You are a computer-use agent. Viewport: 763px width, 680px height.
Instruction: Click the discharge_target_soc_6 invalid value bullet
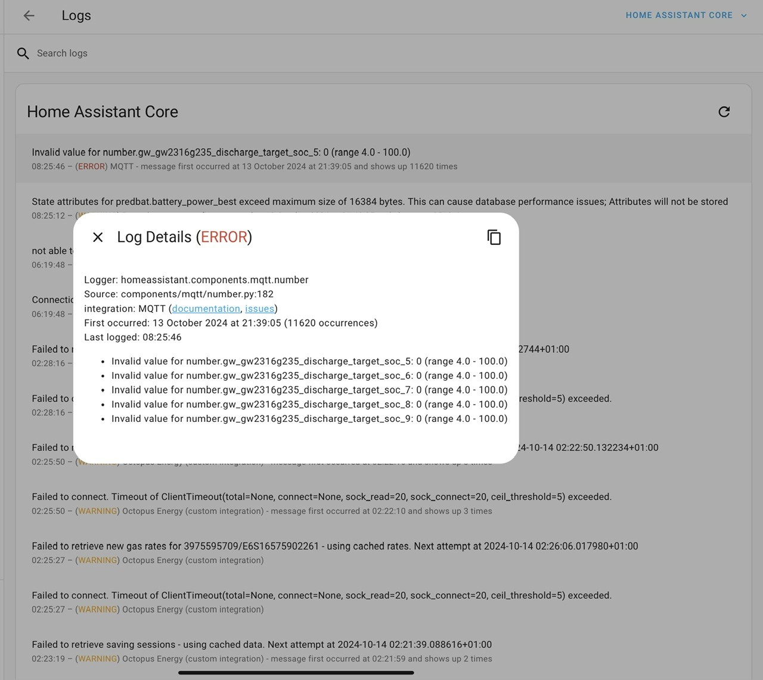tap(309, 375)
